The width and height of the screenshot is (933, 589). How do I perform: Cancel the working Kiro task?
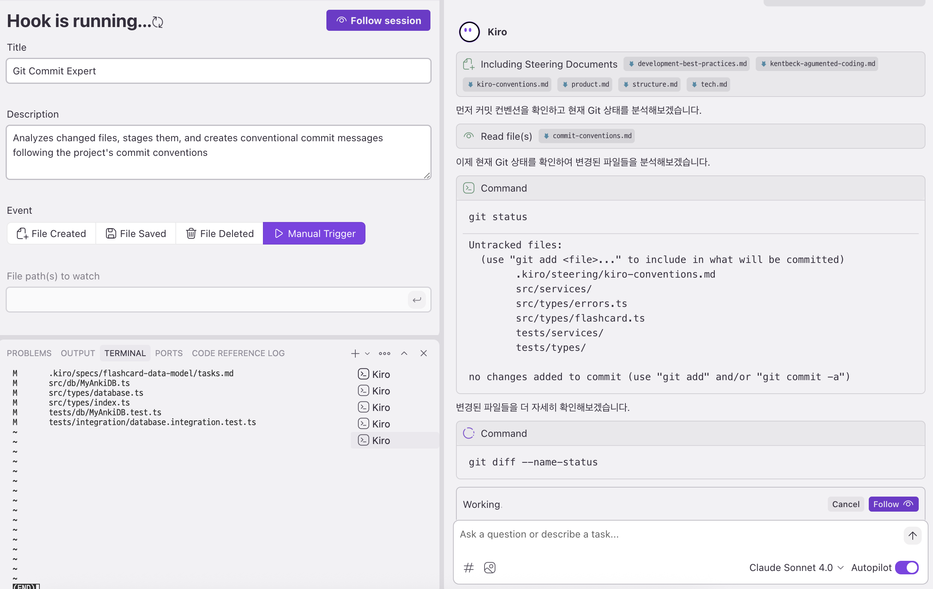pyautogui.click(x=845, y=504)
